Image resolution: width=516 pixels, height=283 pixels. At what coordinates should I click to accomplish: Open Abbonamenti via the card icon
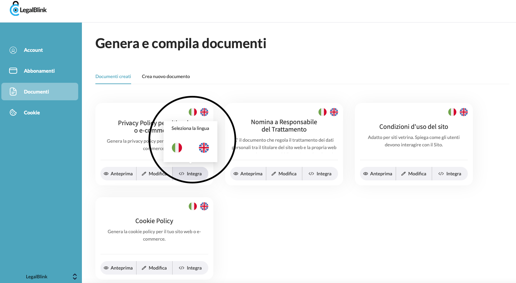coord(13,71)
